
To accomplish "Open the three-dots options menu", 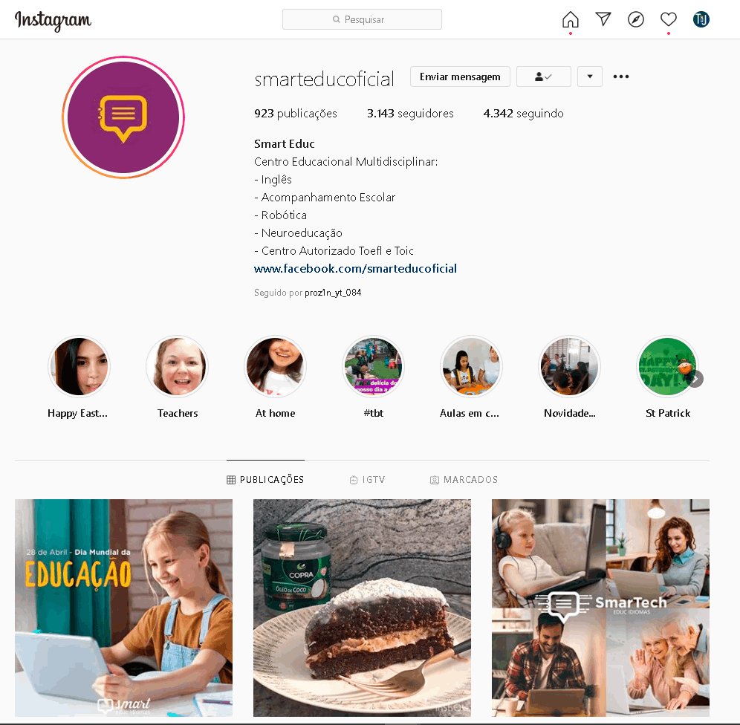I will click(x=620, y=77).
